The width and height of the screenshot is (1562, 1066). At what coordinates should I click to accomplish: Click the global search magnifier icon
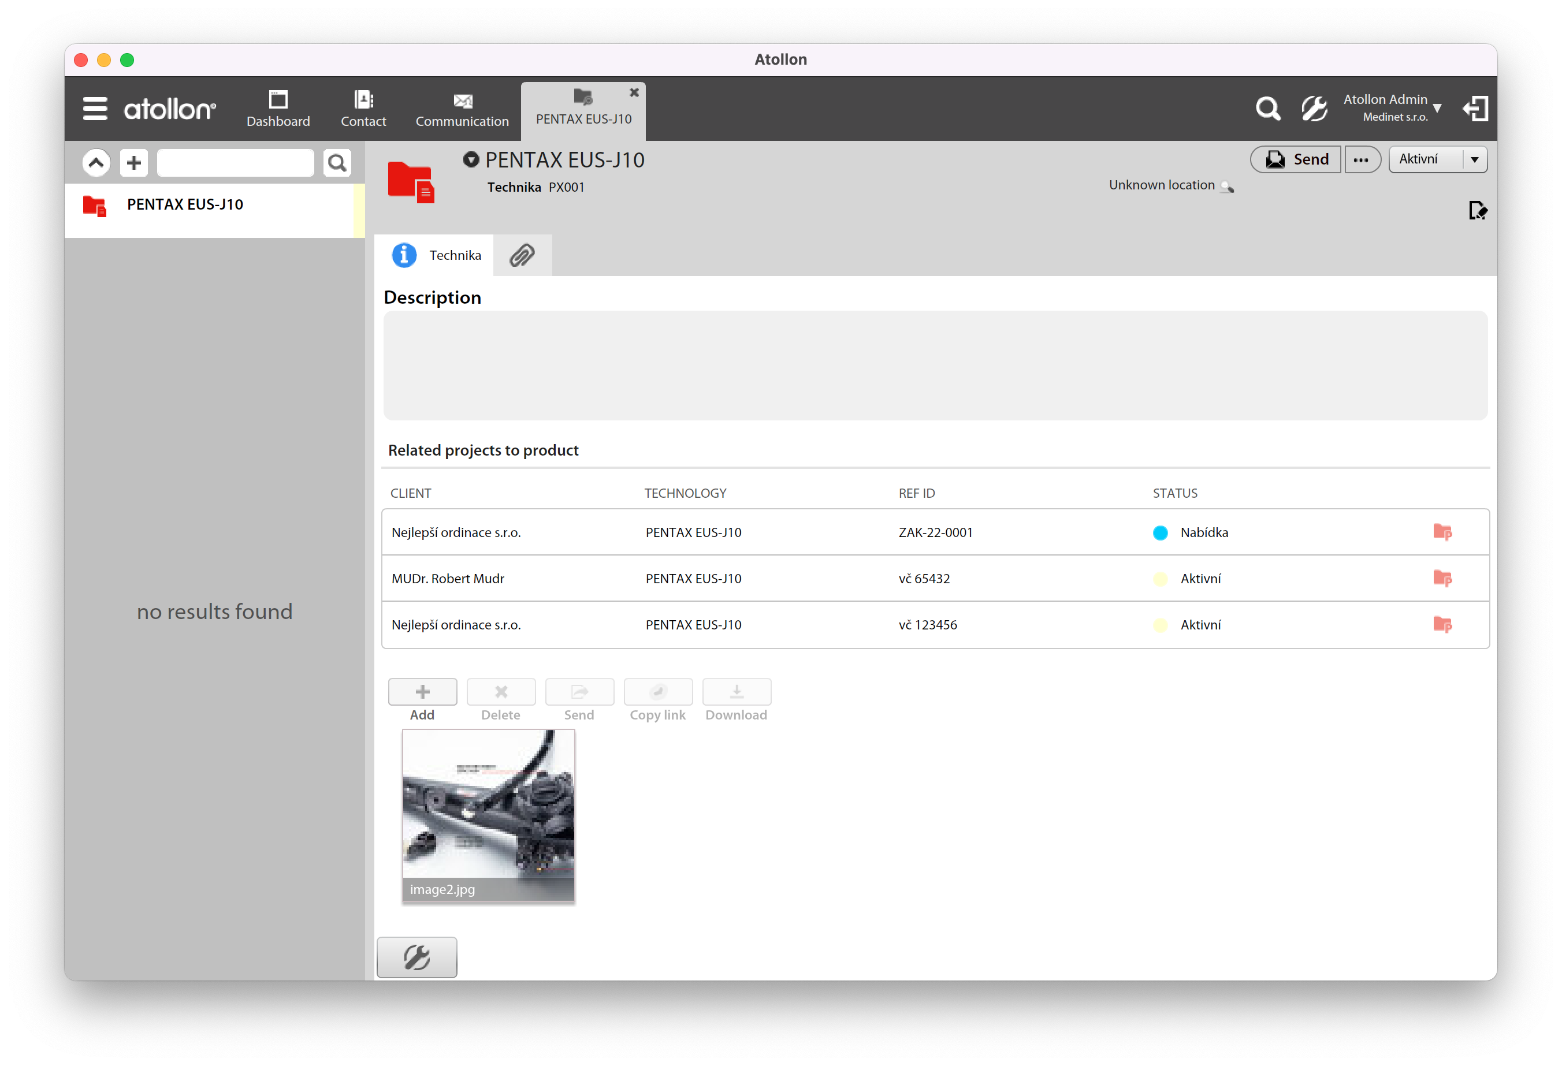pyautogui.click(x=1267, y=108)
